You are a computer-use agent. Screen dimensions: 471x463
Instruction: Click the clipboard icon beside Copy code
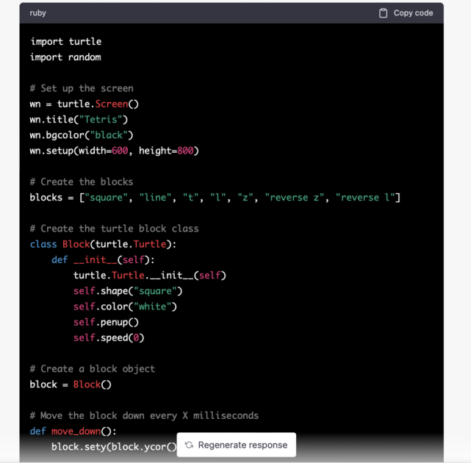pos(383,13)
